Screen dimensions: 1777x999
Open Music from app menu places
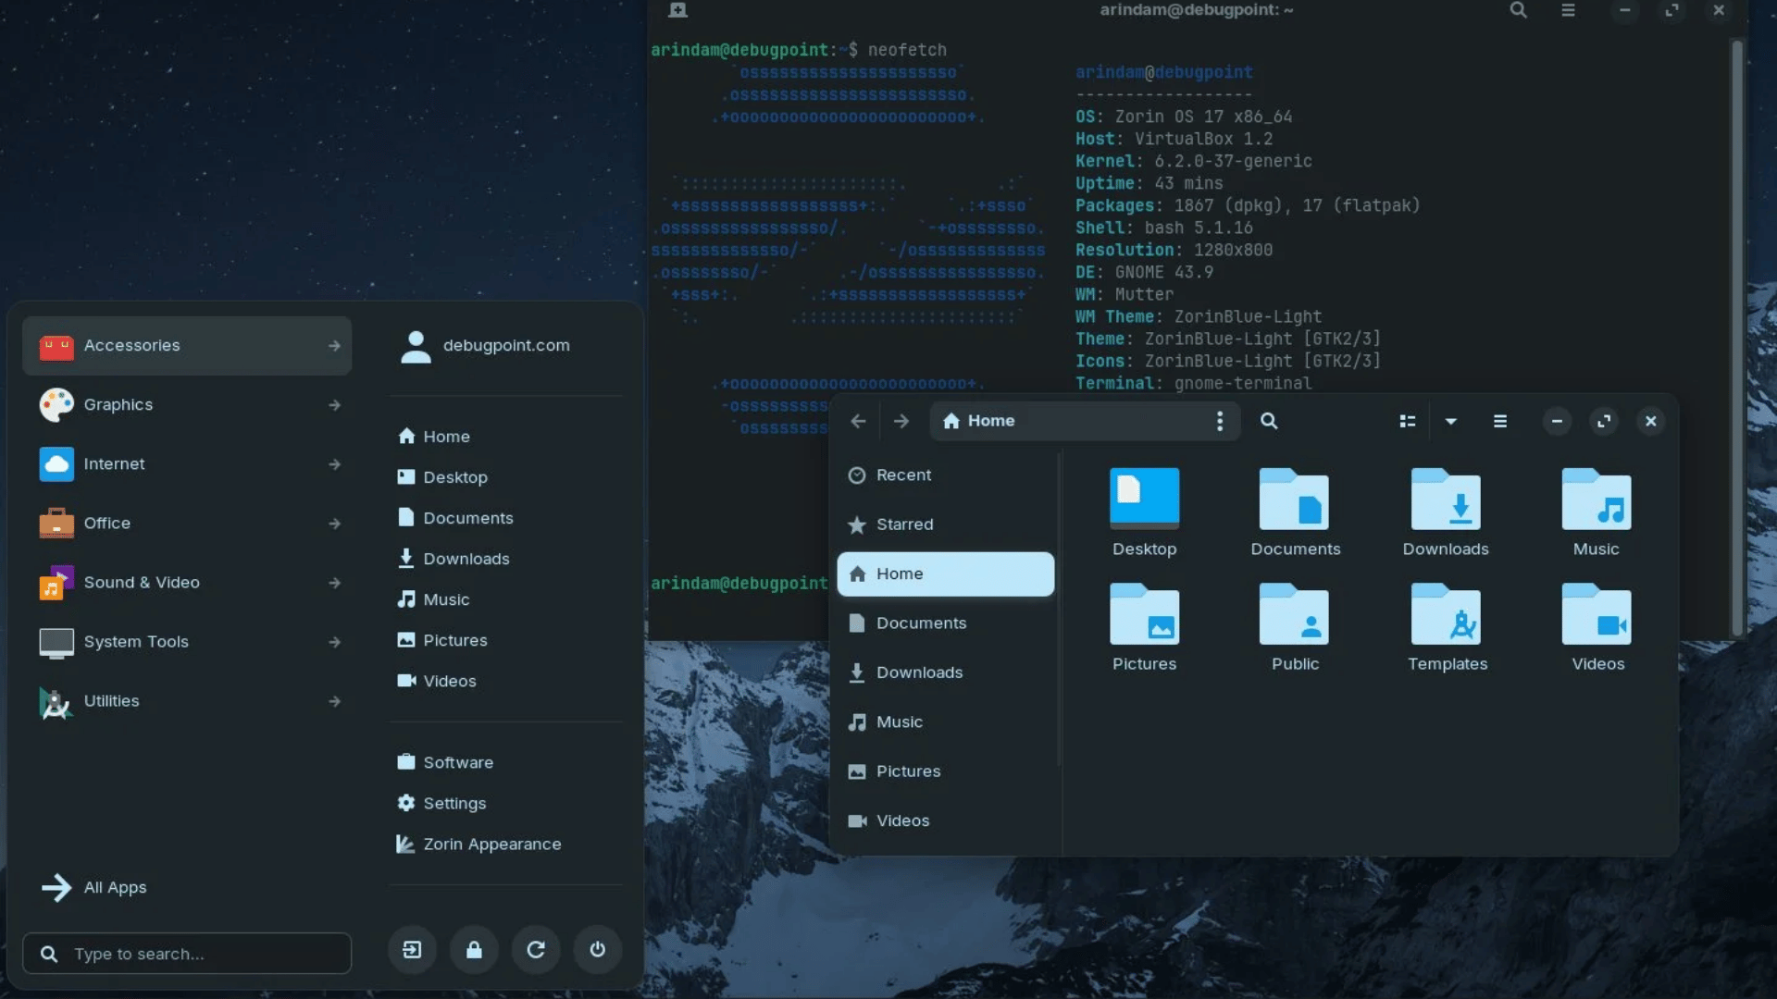point(433,599)
